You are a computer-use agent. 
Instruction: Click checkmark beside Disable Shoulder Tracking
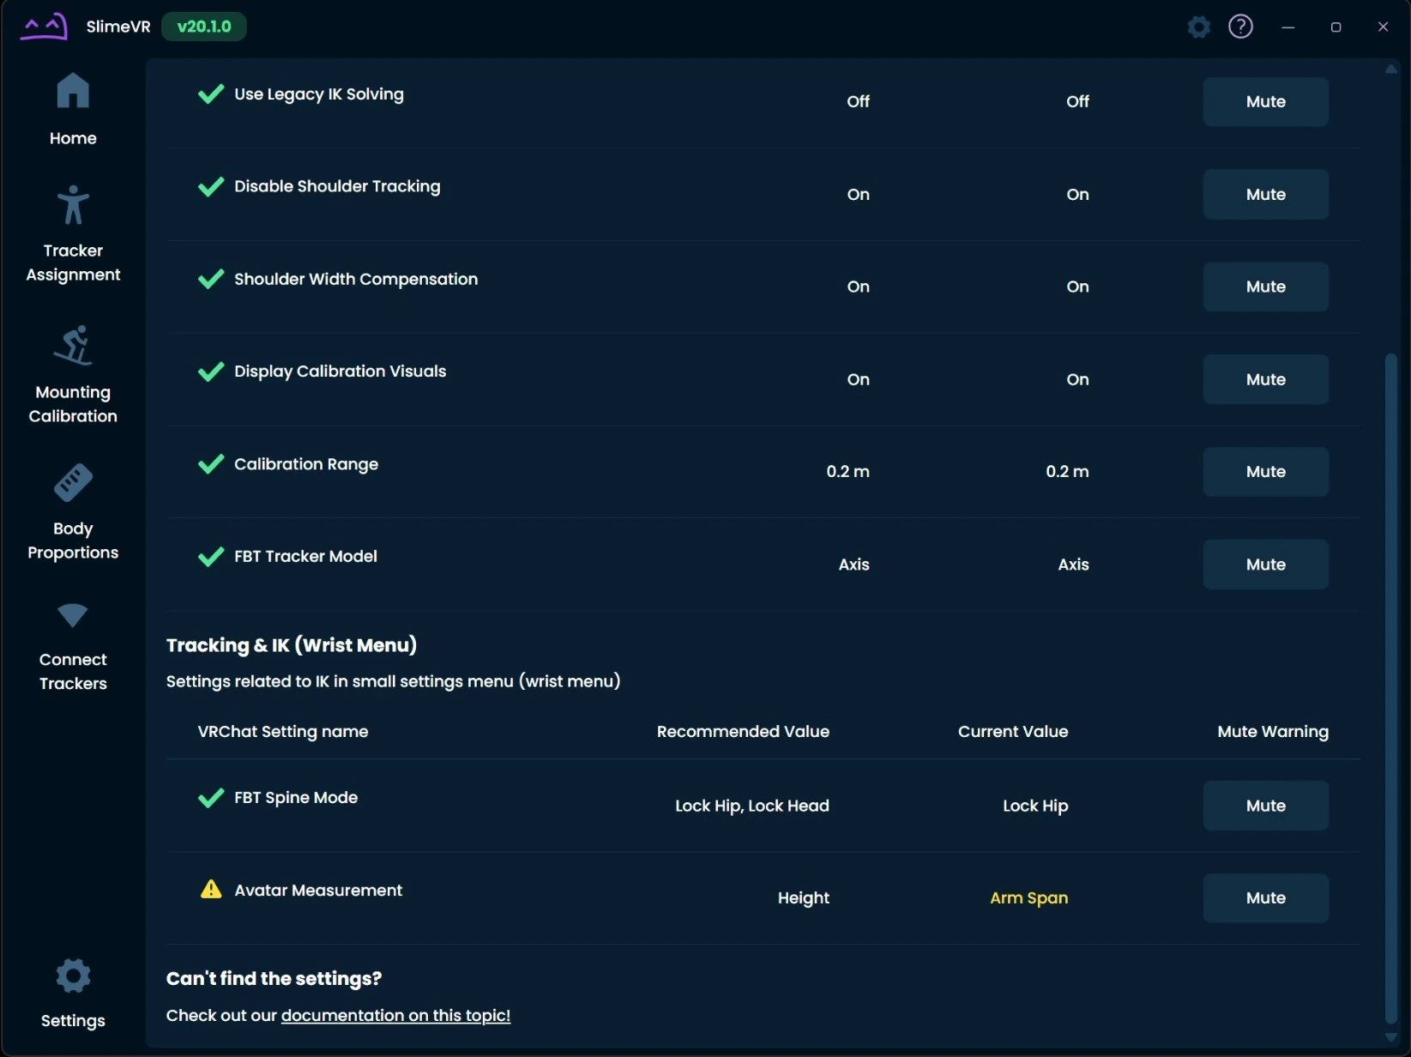click(211, 186)
